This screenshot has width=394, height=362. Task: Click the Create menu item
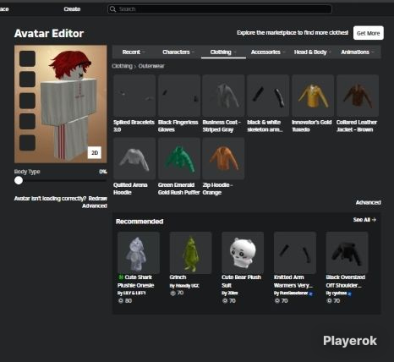(x=72, y=9)
